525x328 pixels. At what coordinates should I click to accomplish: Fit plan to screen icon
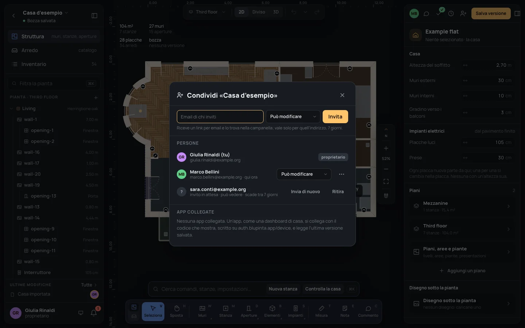click(386, 181)
